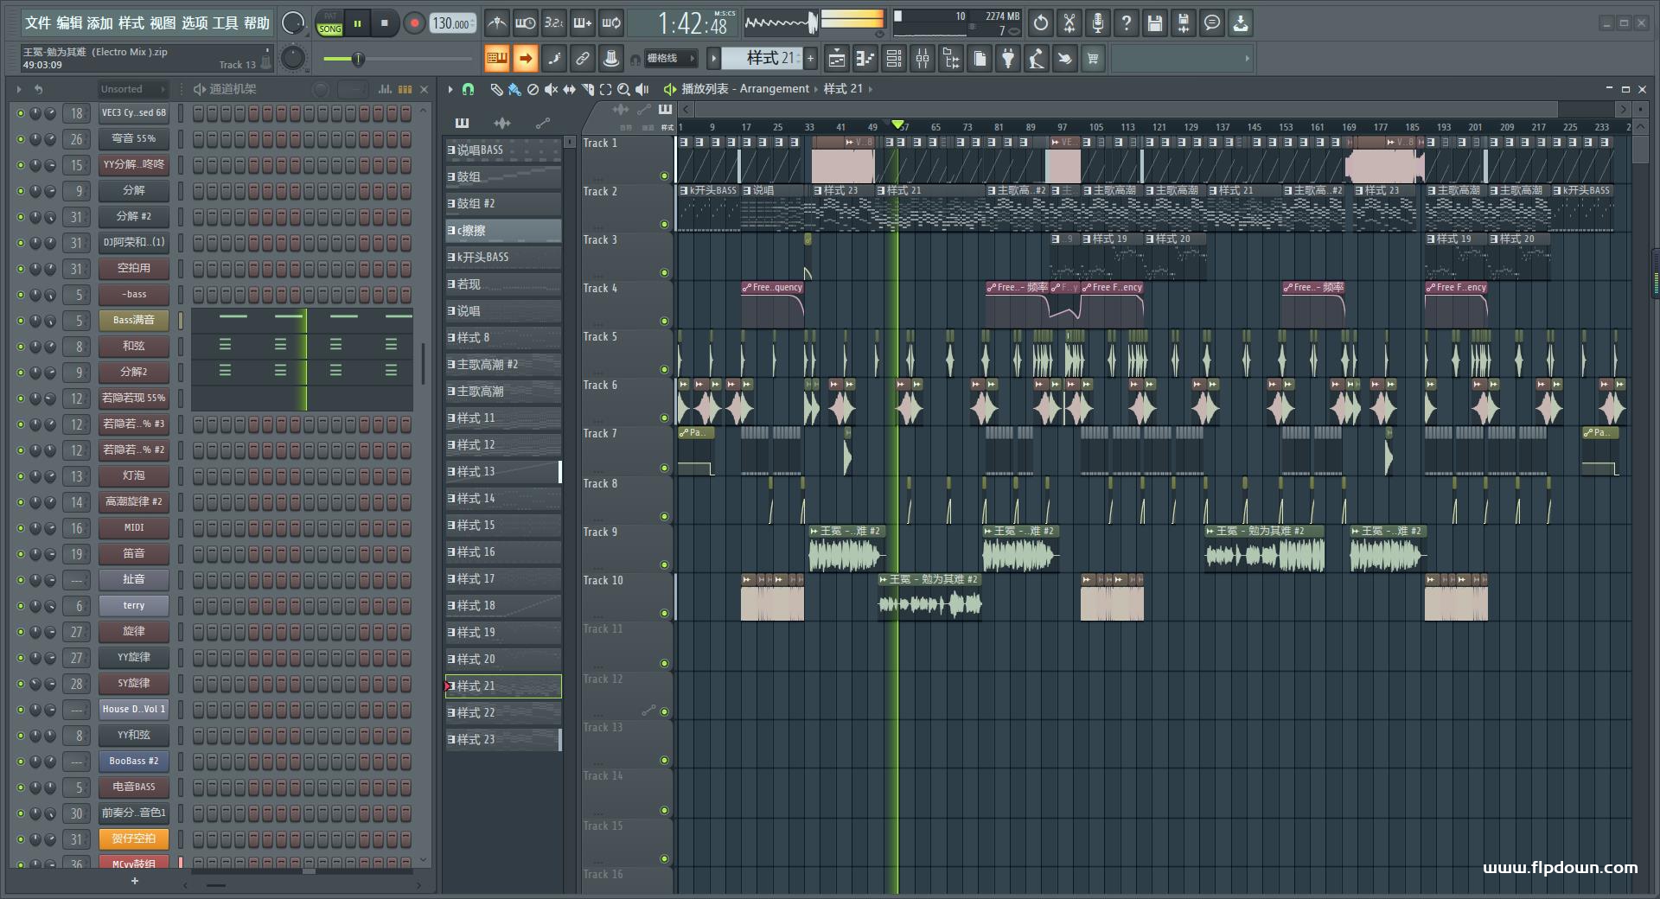Select the playlist slice tool
The height and width of the screenshot is (899, 1660).
click(x=587, y=89)
